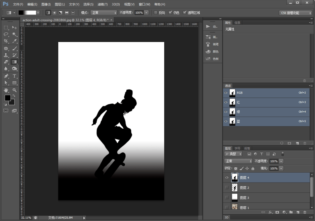Choose the radial gradient style icon
This screenshot has width=315, height=221.
coord(54,13)
